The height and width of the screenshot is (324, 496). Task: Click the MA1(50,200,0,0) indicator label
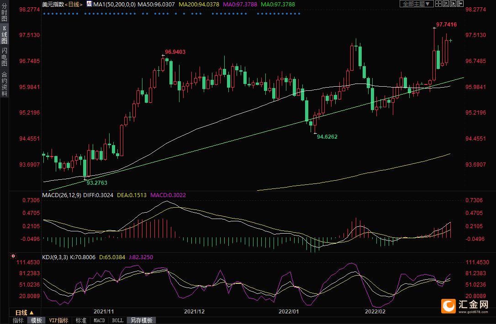114,5
